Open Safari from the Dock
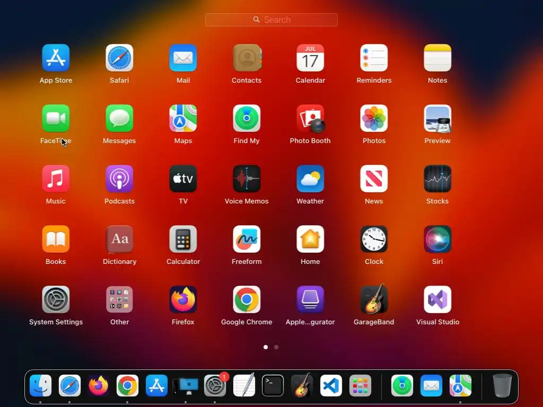Image resolution: width=543 pixels, height=407 pixels. (x=69, y=386)
